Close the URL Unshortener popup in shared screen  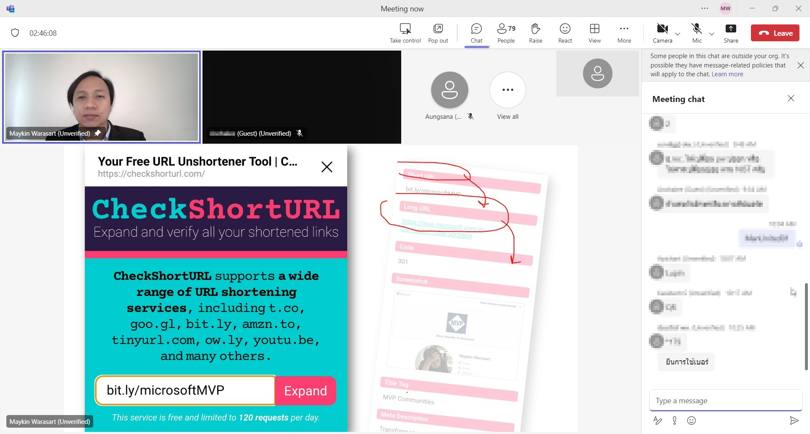coord(327,167)
